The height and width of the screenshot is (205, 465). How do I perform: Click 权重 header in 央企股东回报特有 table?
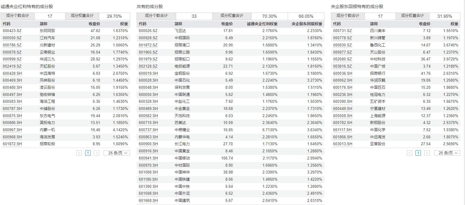454,24
